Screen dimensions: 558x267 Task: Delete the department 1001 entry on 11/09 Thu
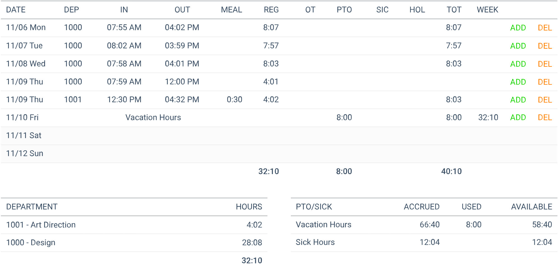coord(545,100)
